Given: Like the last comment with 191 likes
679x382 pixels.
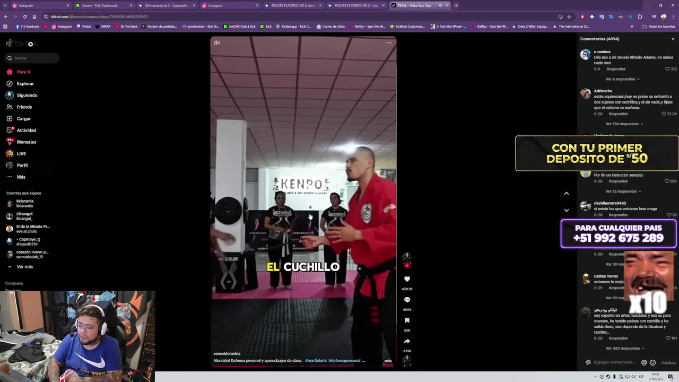Looking at the screenshot, I should point(668,338).
